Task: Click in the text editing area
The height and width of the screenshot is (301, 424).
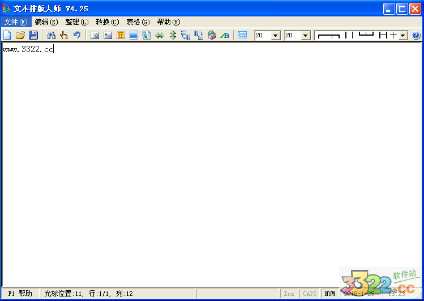Action: [x=212, y=165]
